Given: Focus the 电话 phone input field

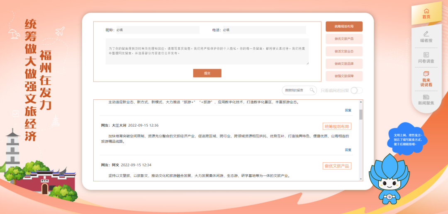Looking at the screenshot, I should (264, 30).
